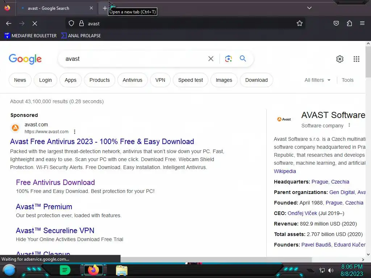The image size is (371, 278).
Task: Open the Firefox hamburger menu
Action: pos(362,23)
